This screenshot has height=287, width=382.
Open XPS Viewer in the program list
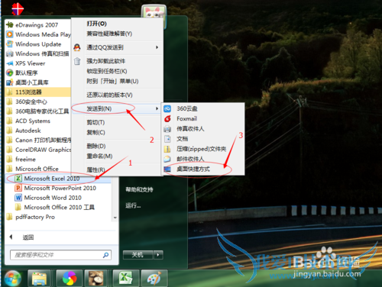[25, 63]
